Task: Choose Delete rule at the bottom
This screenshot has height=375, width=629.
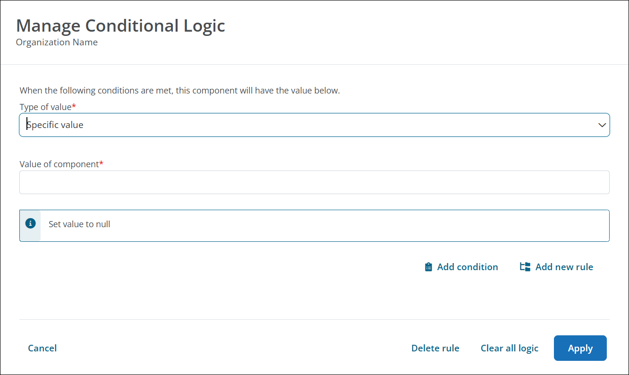Action: tap(435, 348)
